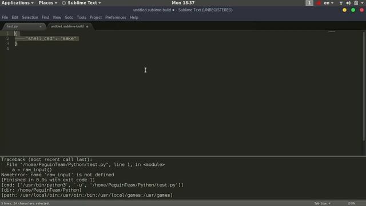Open the JSON syntax selector

(351, 204)
